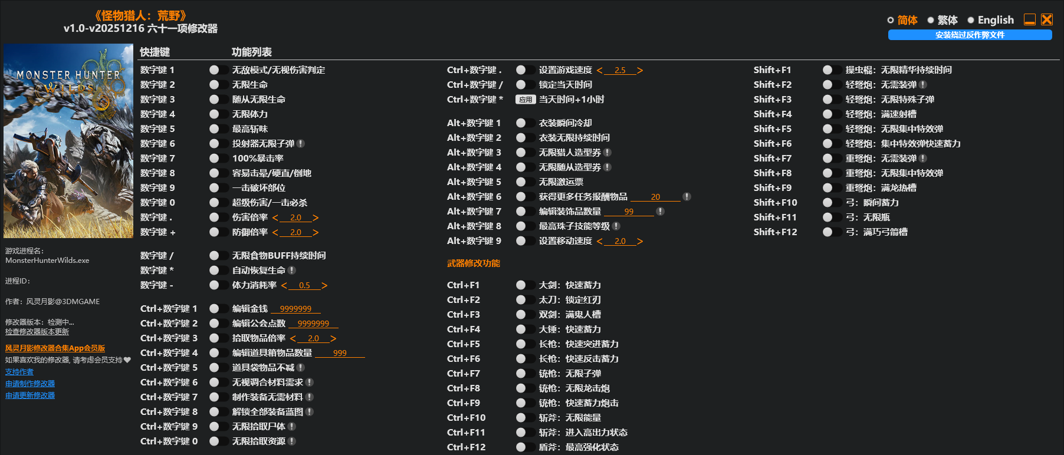The height and width of the screenshot is (455, 1064).
Task: Click the 安装绕过反作弊文件 button
Action: [x=970, y=35]
